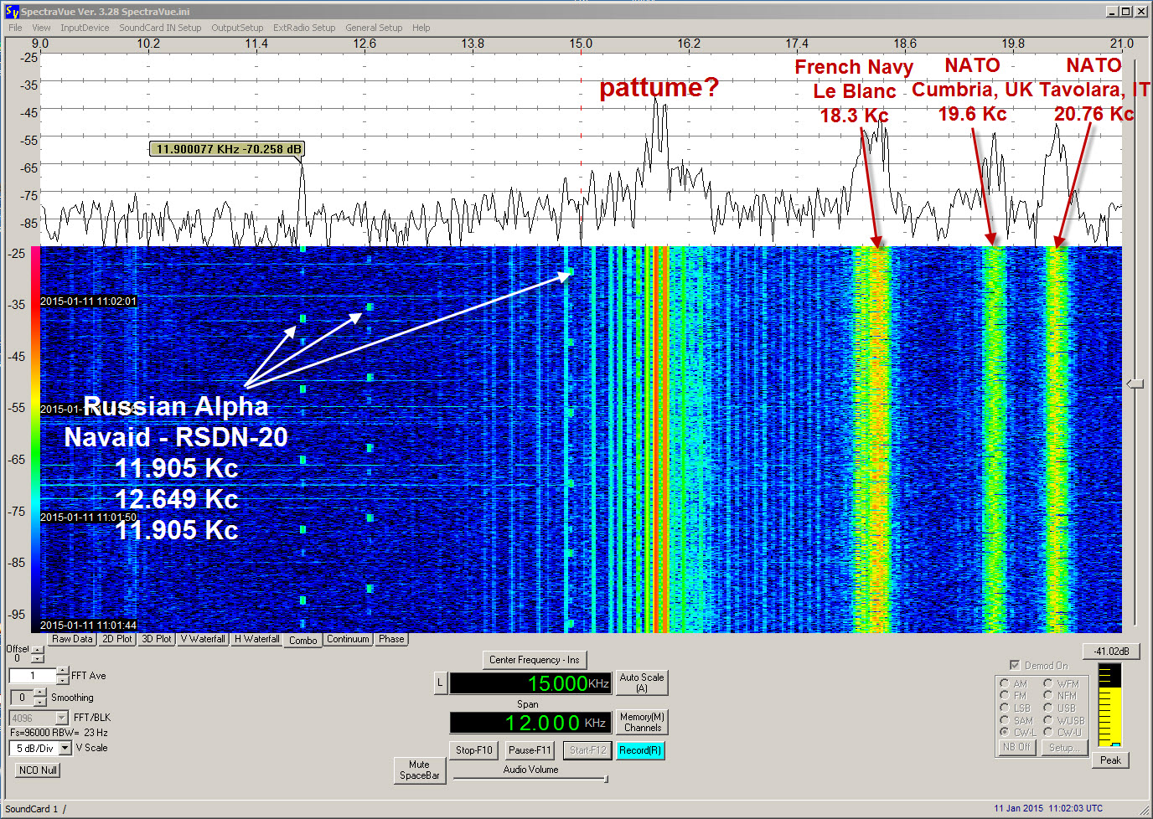Select WFM demodulation mode

point(1047,683)
